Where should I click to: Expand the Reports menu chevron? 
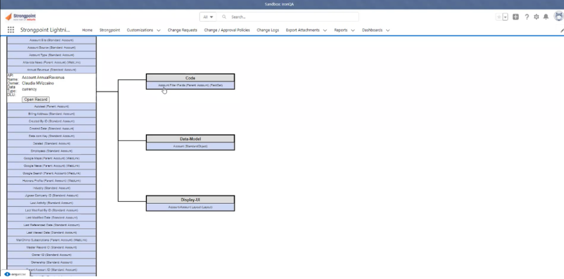[353, 30]
